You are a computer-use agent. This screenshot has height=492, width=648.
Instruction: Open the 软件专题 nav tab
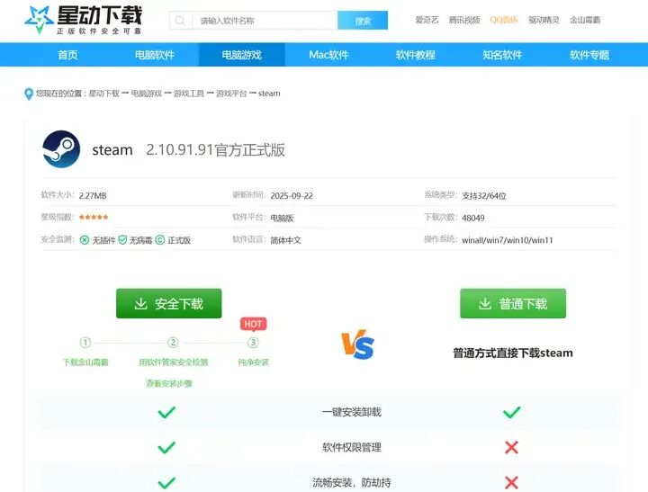[589, 55]
